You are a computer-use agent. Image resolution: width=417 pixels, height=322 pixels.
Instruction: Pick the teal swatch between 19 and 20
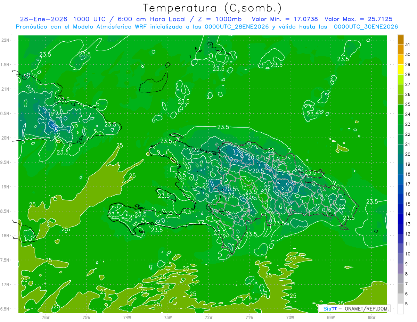401,159
